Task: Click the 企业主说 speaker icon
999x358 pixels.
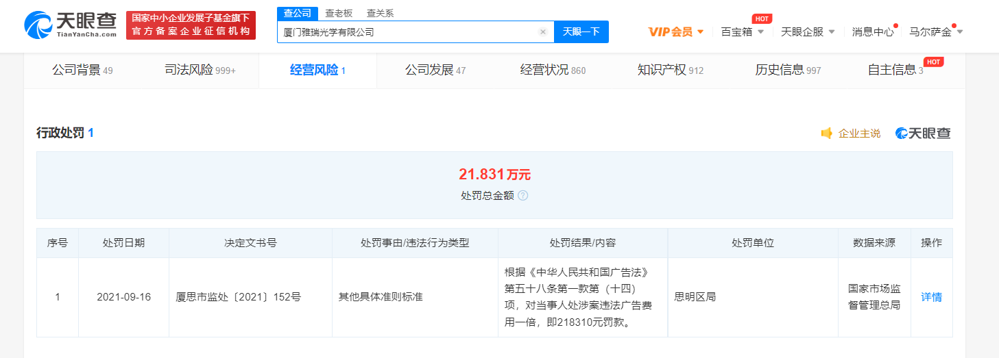Action: coord(827,133)
